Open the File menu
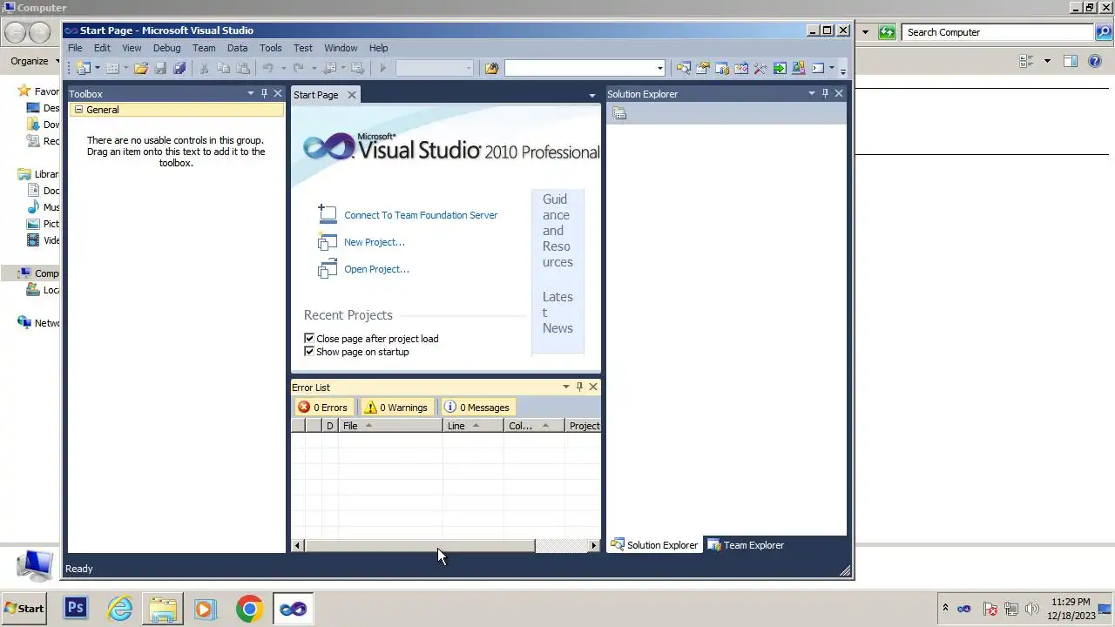Screen dimensions: 1115x627 click(75, 48)
